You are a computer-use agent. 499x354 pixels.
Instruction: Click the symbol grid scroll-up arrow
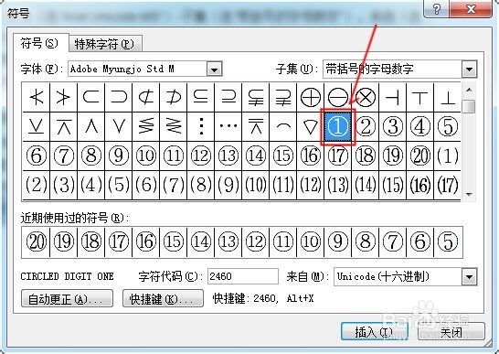469,90
